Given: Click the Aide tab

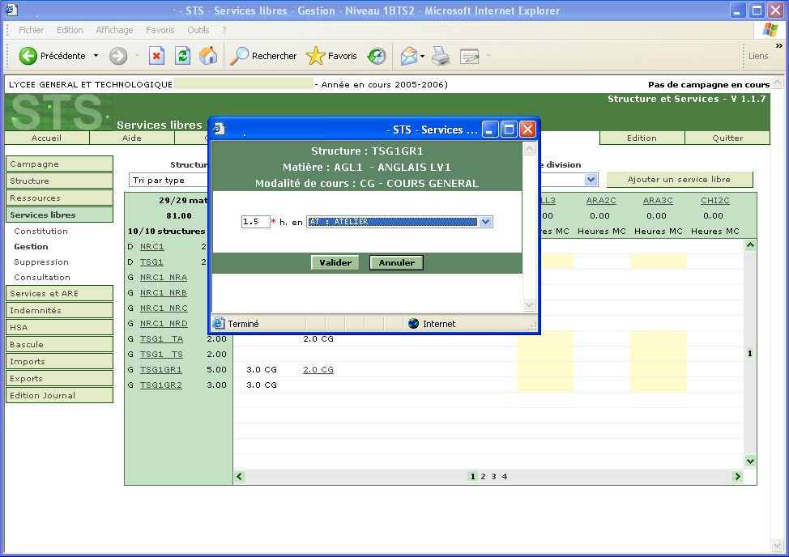Looking at the screenshot, I should point(132,138).
